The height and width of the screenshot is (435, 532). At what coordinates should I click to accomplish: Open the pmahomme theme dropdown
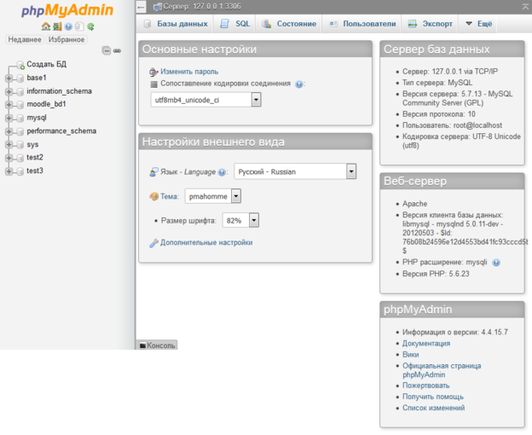pos(213,196)
